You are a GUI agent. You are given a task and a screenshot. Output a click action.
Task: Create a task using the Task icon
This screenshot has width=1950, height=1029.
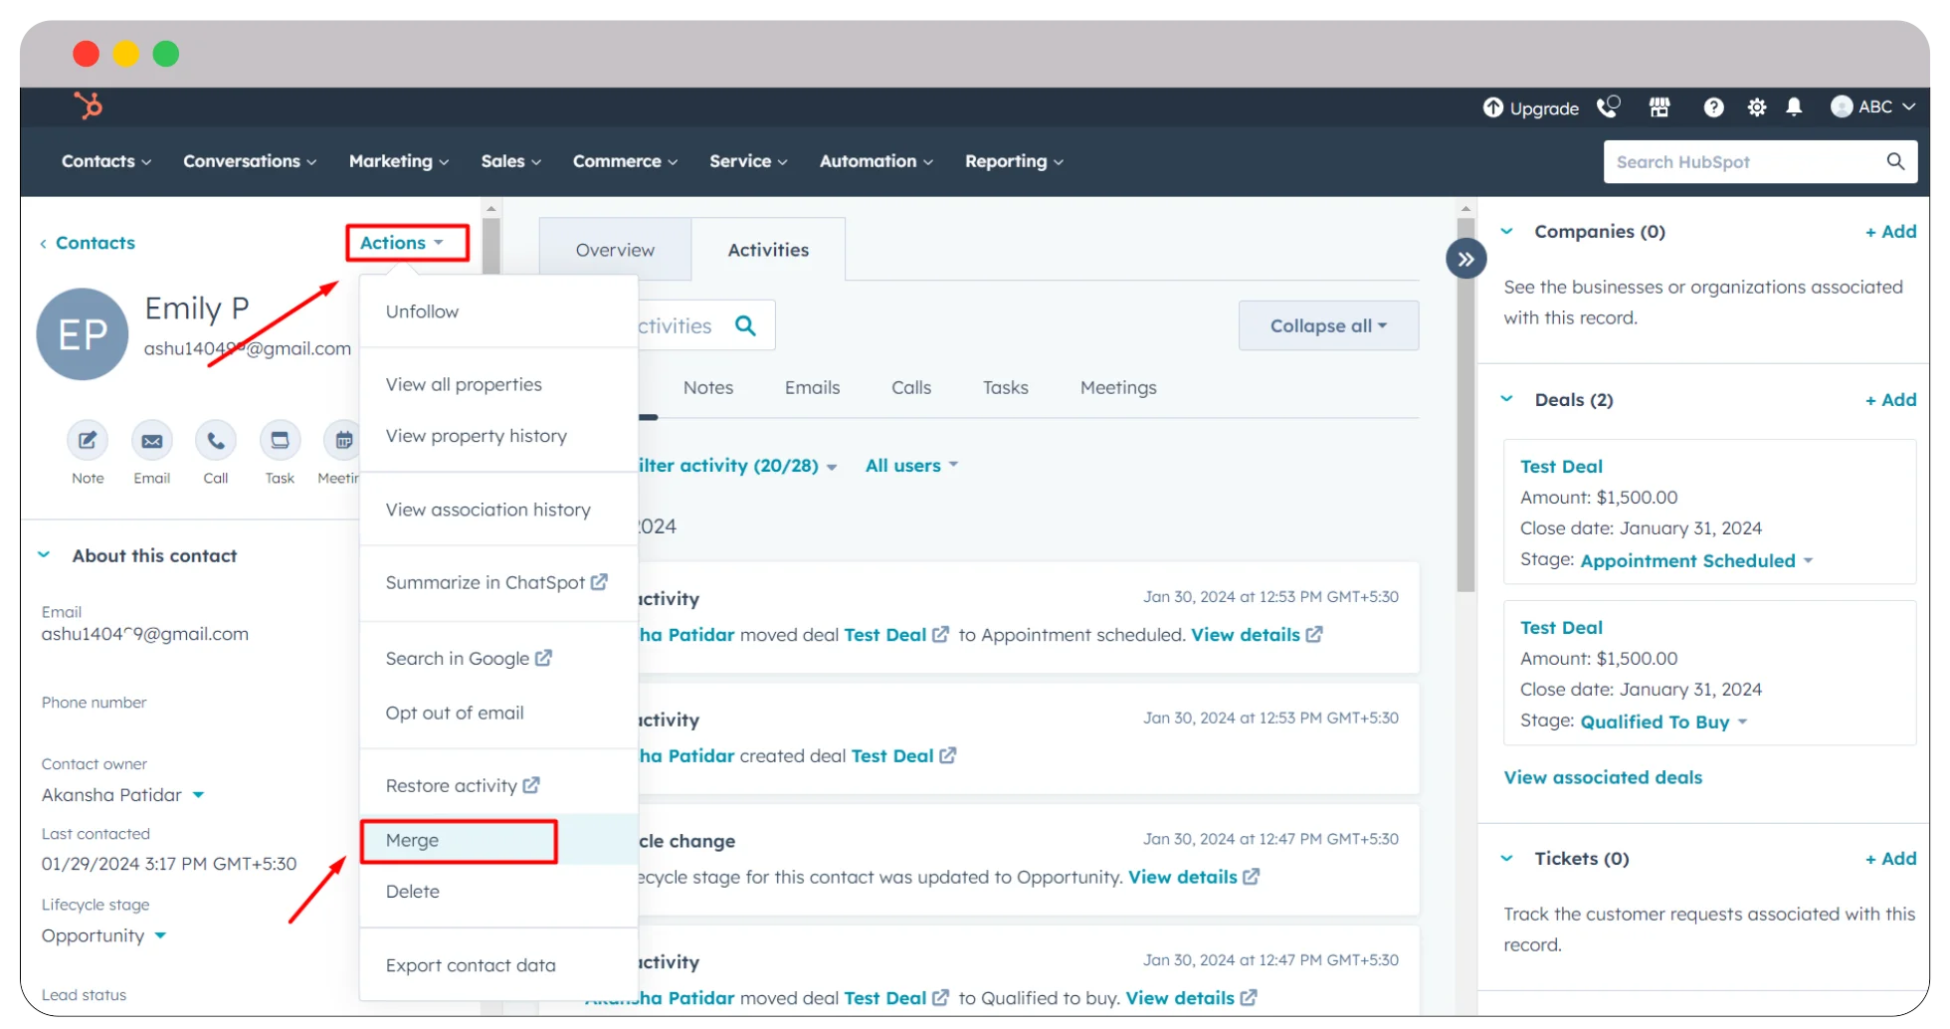coord(280,441)
